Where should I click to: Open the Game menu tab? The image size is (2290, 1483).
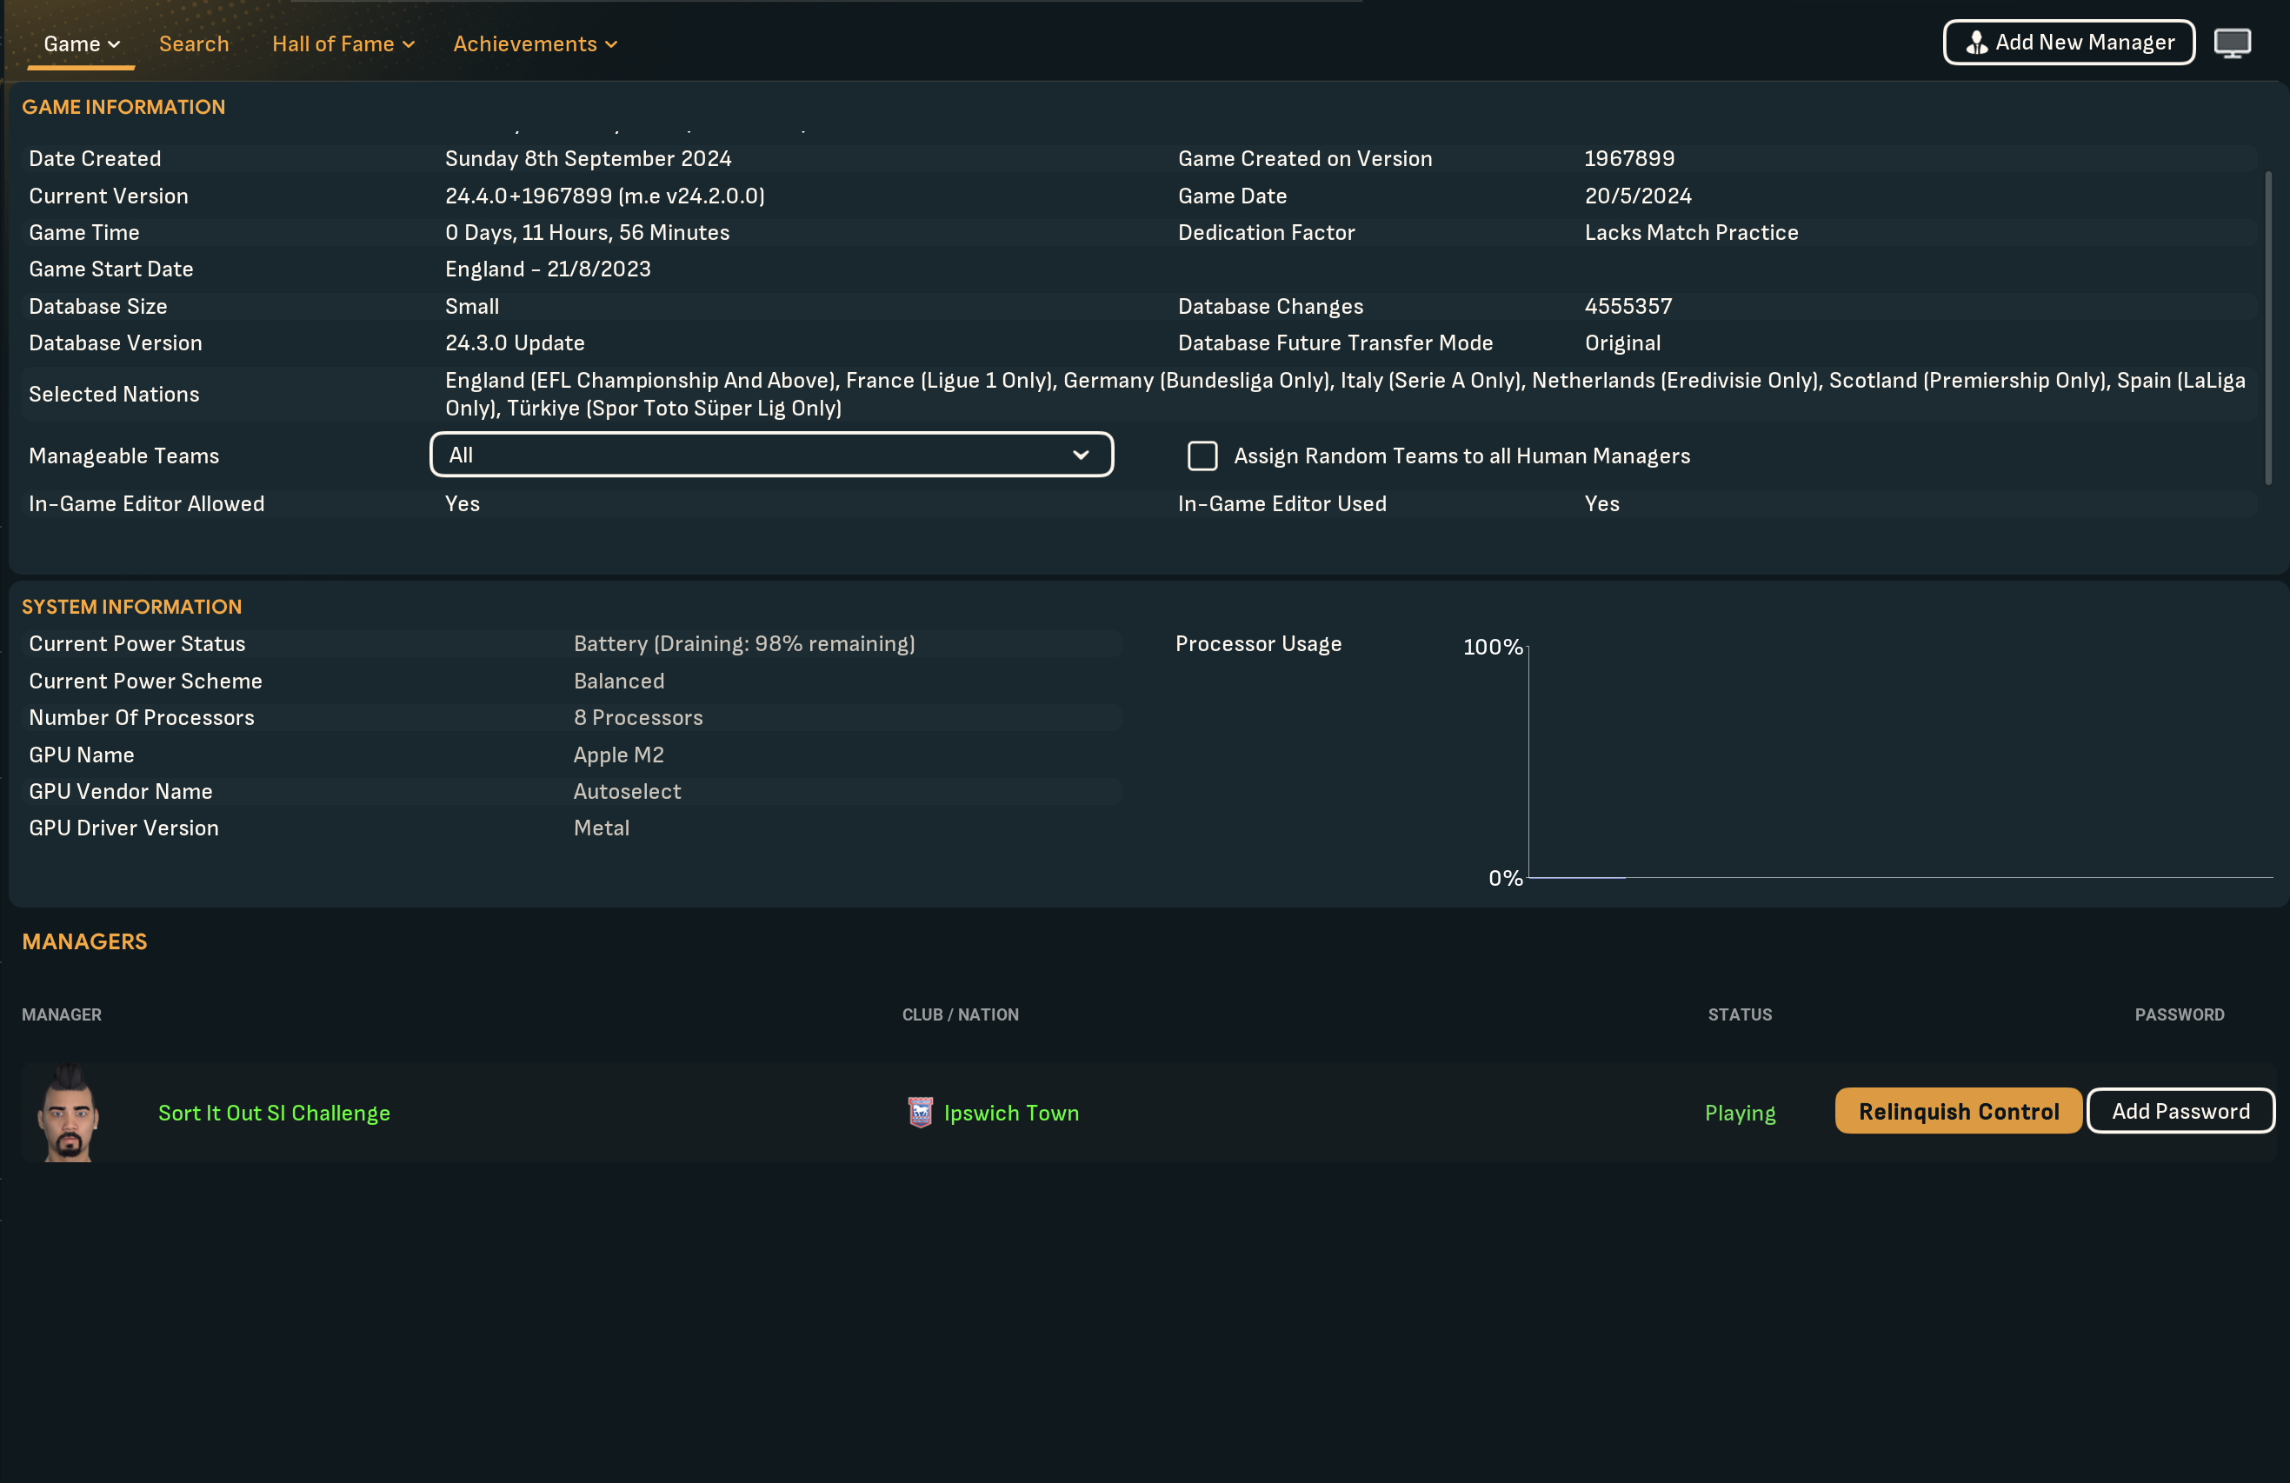pos(81,43)
